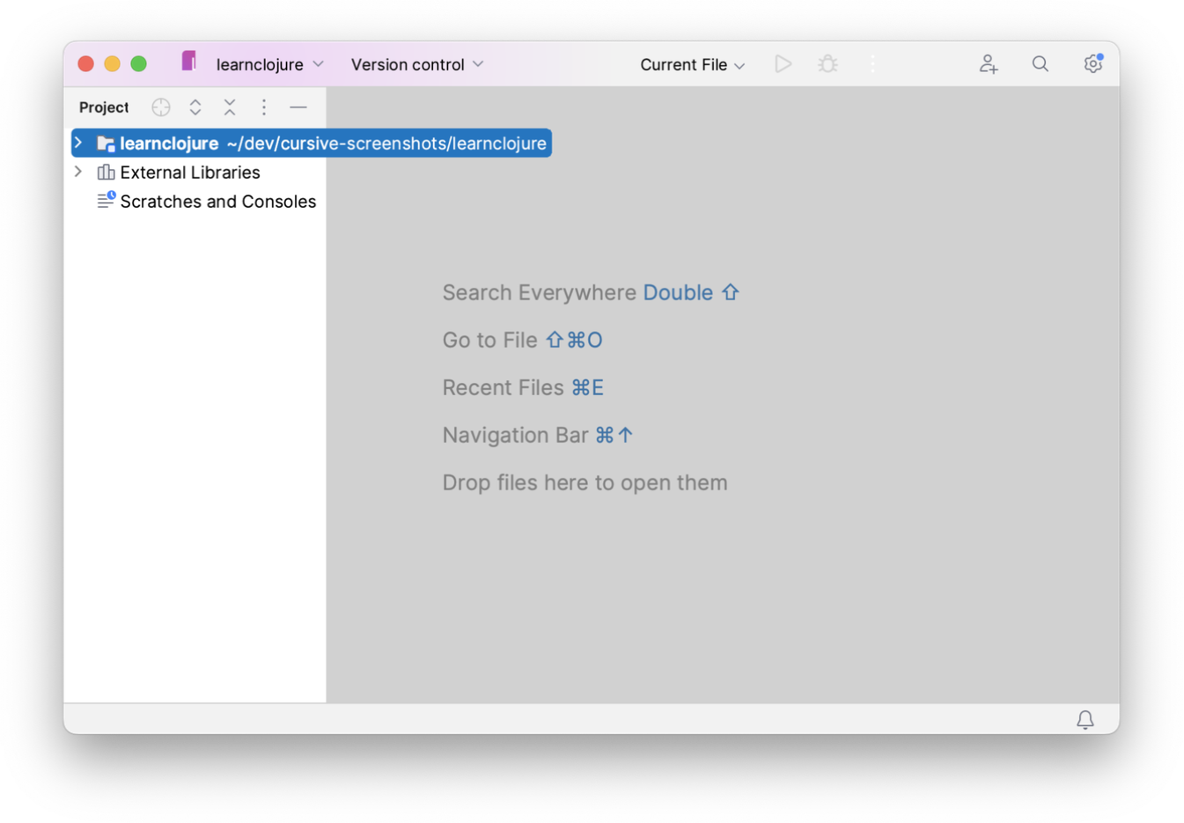The width and height of the screenshot is (1184, 823).
Task: Open the learnclojure project dropdown
Action: pyautogui.click(x=270, y=64)
